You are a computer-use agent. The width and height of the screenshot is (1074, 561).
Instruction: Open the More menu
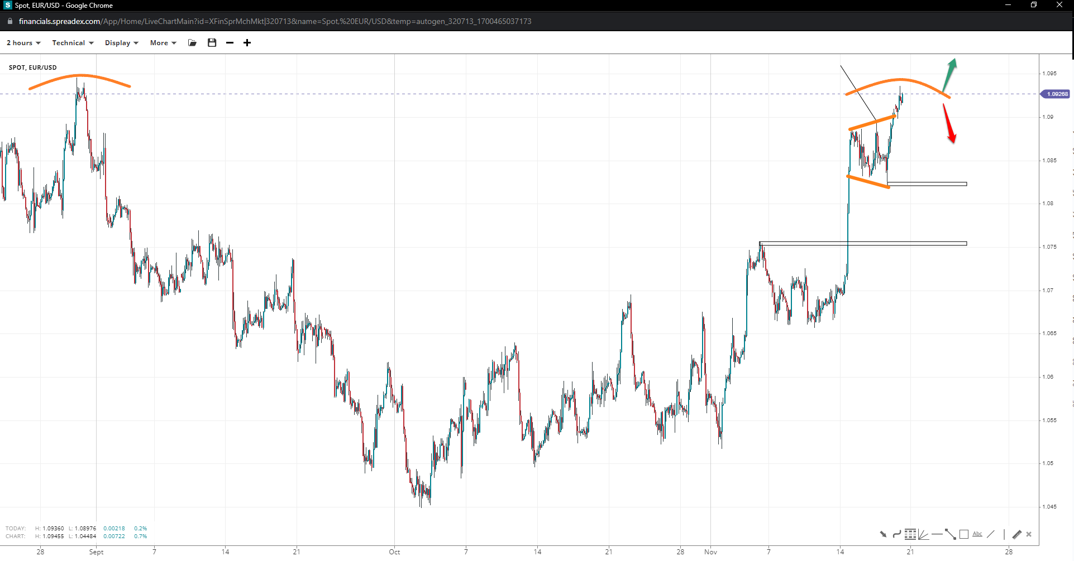point(163,43)
